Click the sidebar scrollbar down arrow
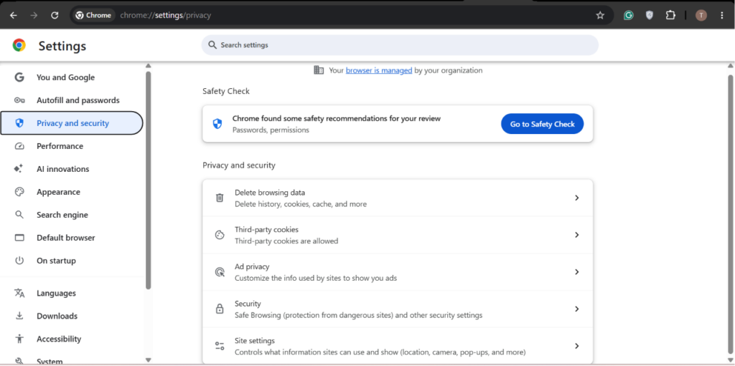 pyautogui.click(x=148, y=360)
